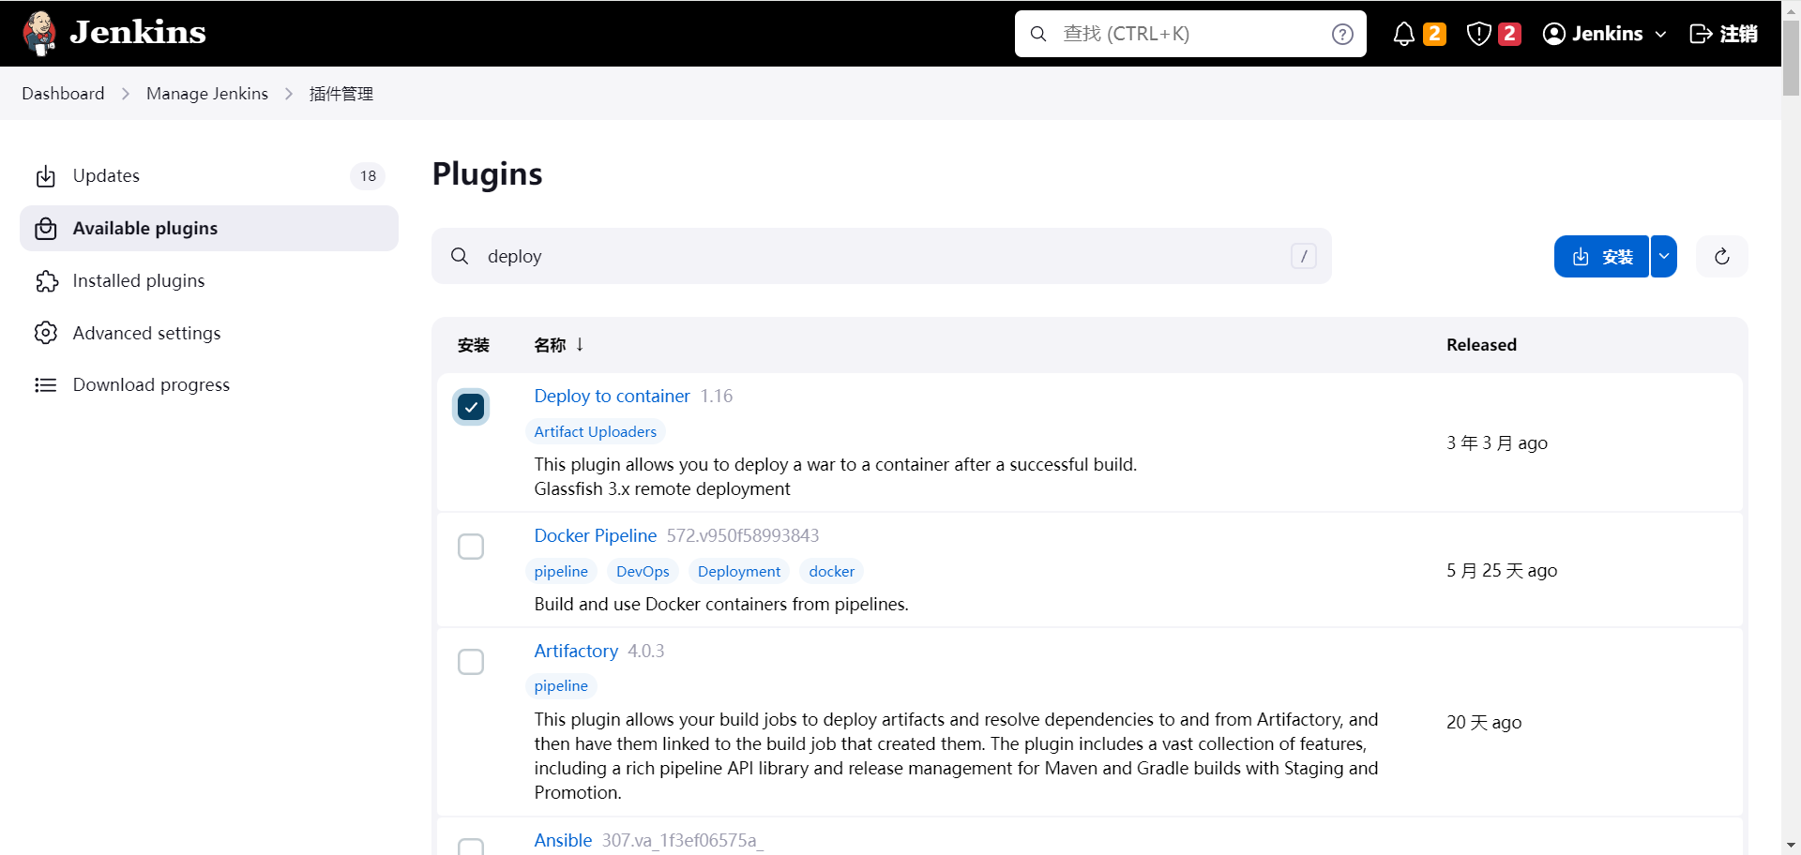Check the Artifactory plugin checkbox

(x=471, y=662)
